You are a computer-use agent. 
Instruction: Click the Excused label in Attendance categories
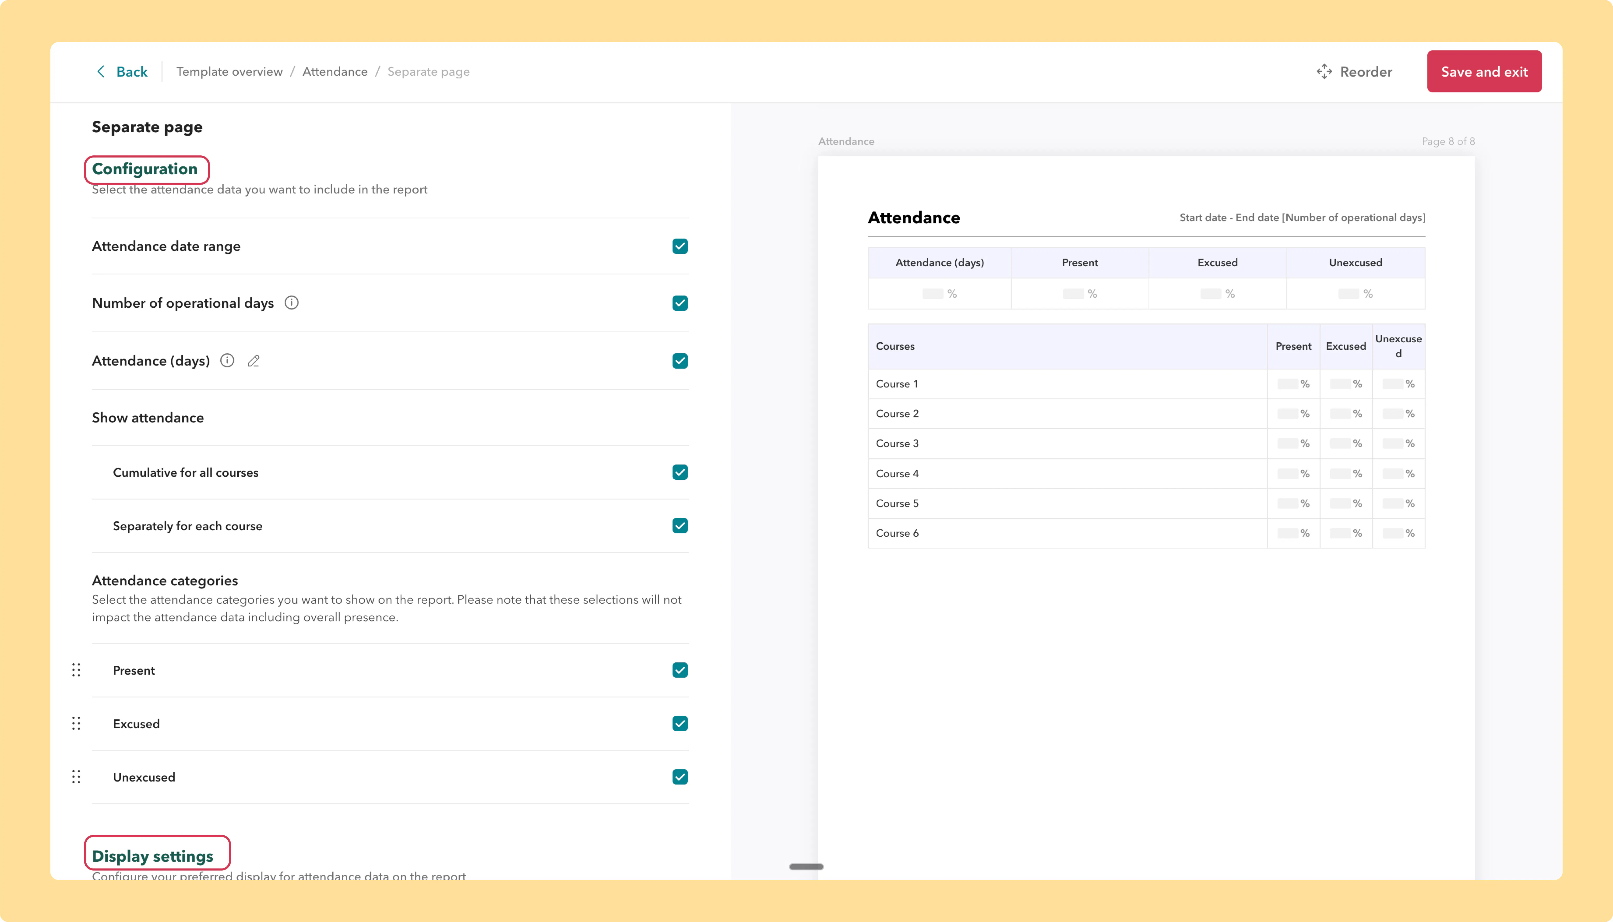[136, 723]
